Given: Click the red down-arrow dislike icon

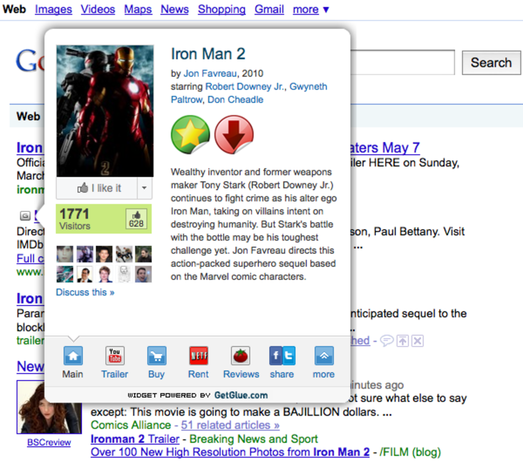Looking at the screenshot, I should click(x=234, y=134).
